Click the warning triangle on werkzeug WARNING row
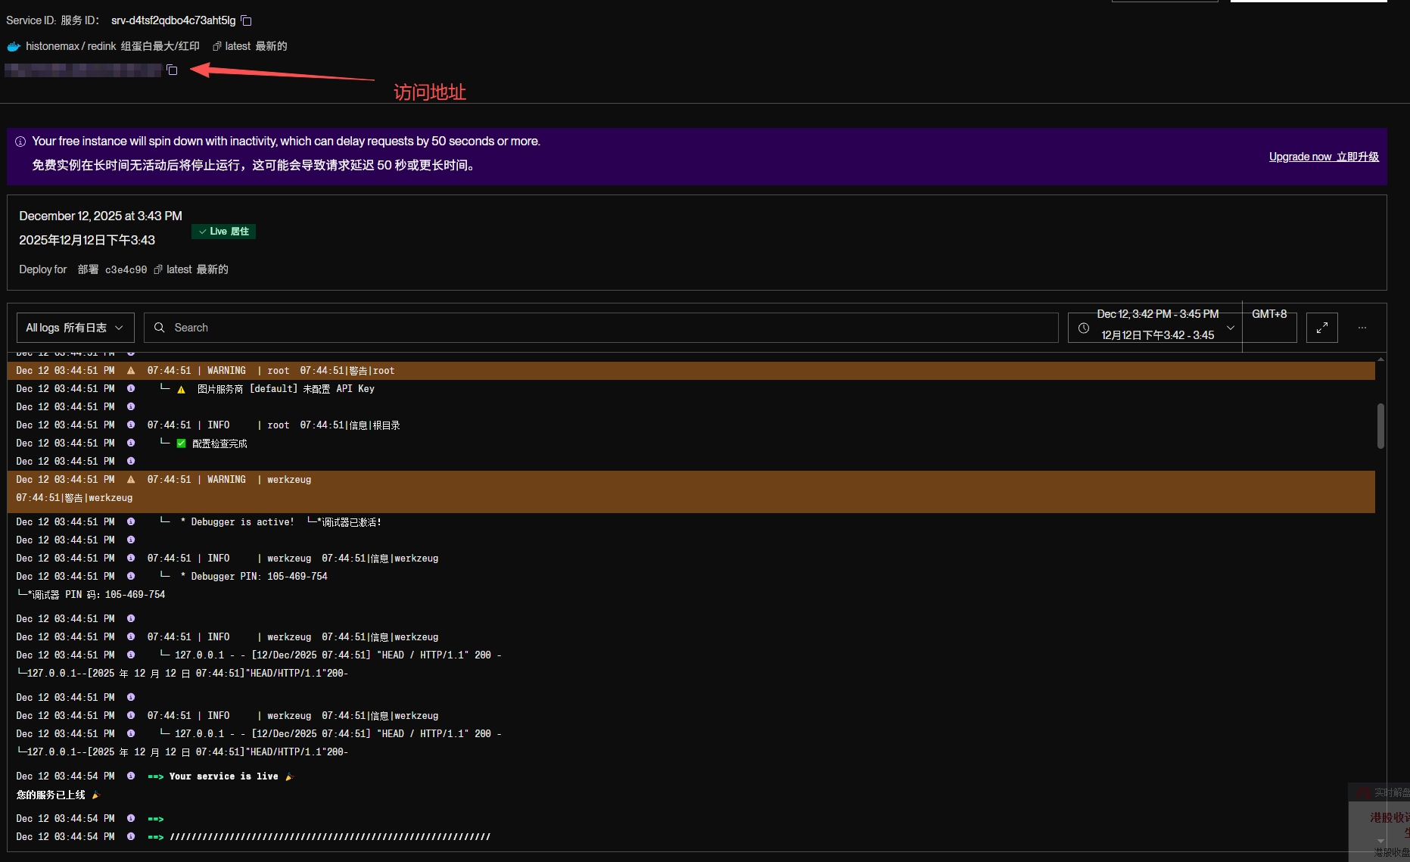The height and width of the screenshot is (862, 1410). [131, 480]
